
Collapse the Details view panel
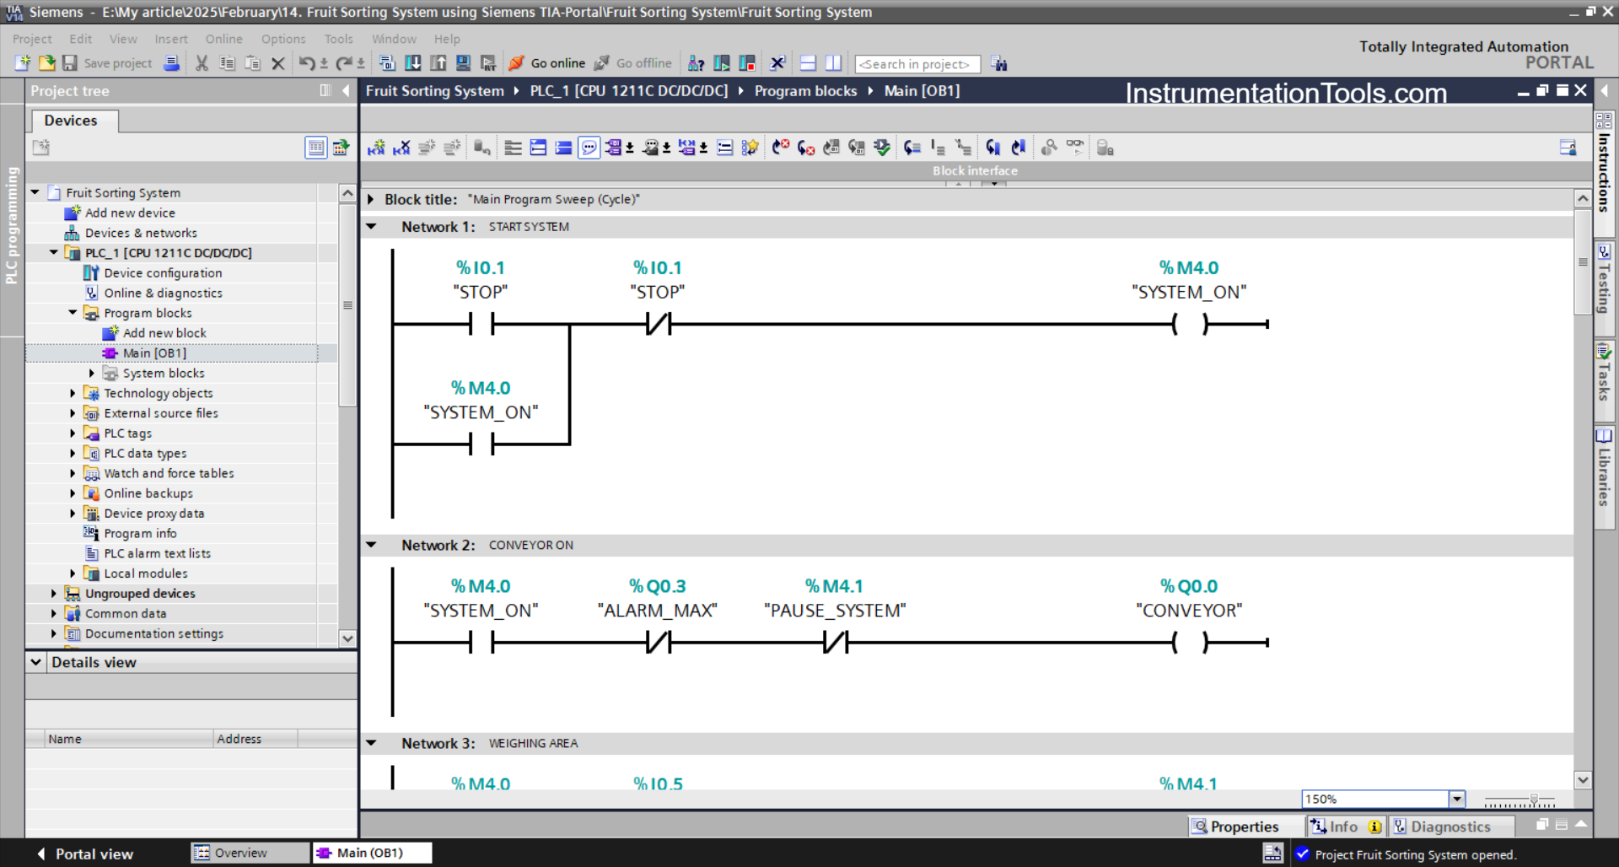35,662
